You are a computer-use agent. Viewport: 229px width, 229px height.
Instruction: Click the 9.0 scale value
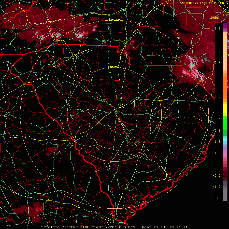coord(218,40)
